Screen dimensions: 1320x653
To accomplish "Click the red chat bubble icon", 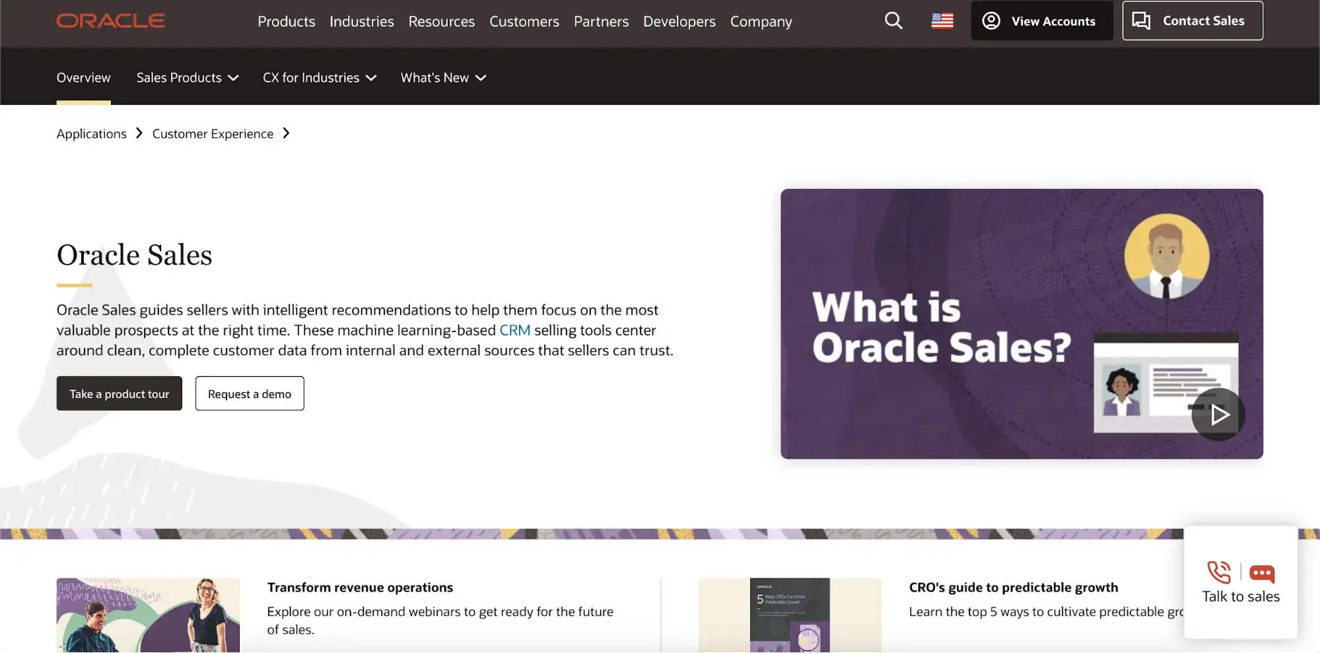I will point(1261,573).
